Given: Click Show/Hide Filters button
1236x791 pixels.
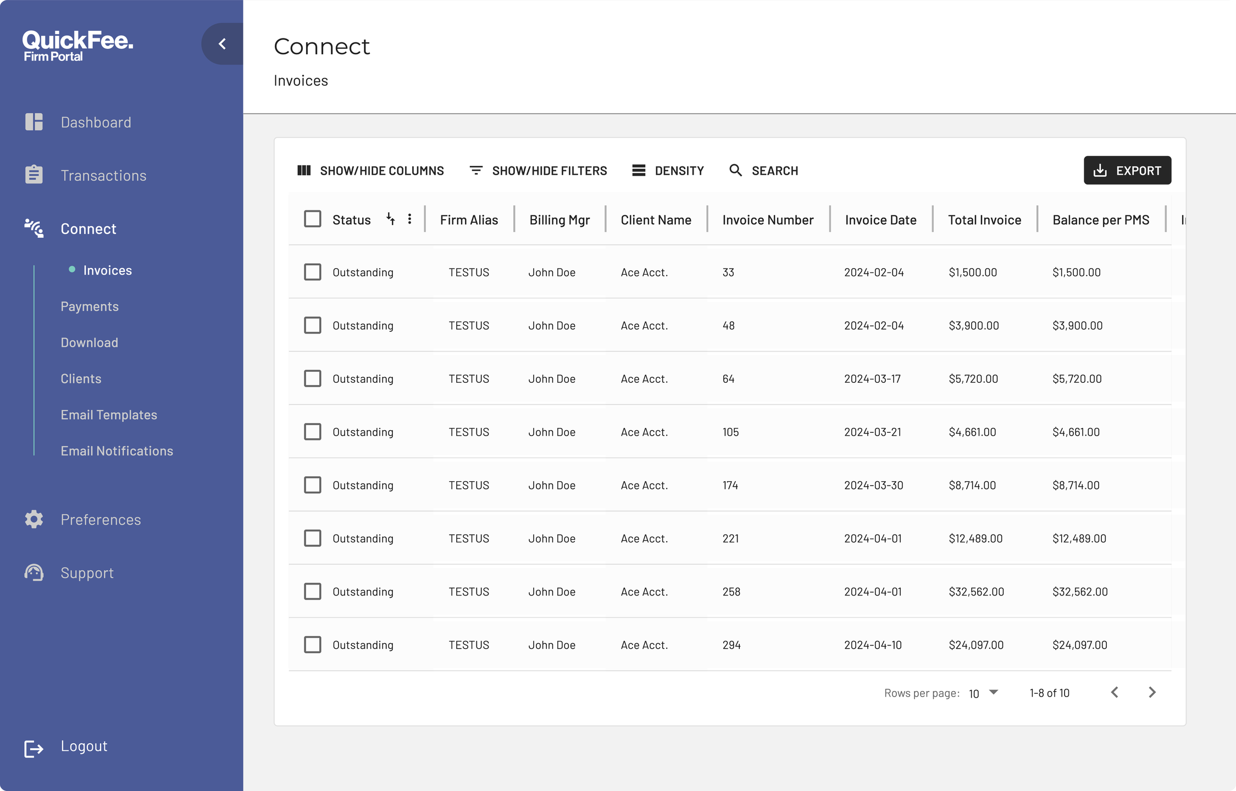Looking at the screenshot, I should [538, 170].
